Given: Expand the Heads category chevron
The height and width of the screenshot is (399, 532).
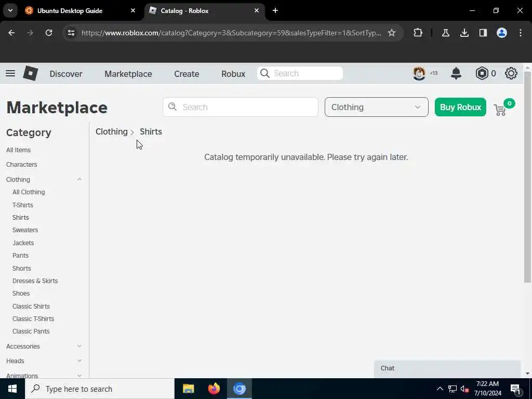Looking at the screenshot, I should click(x=79, y=361).
